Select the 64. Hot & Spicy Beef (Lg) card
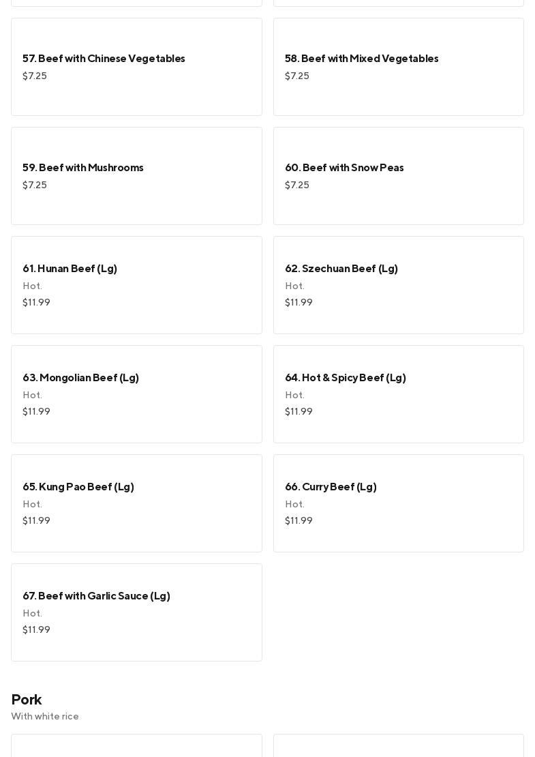 tap(398, 394)
